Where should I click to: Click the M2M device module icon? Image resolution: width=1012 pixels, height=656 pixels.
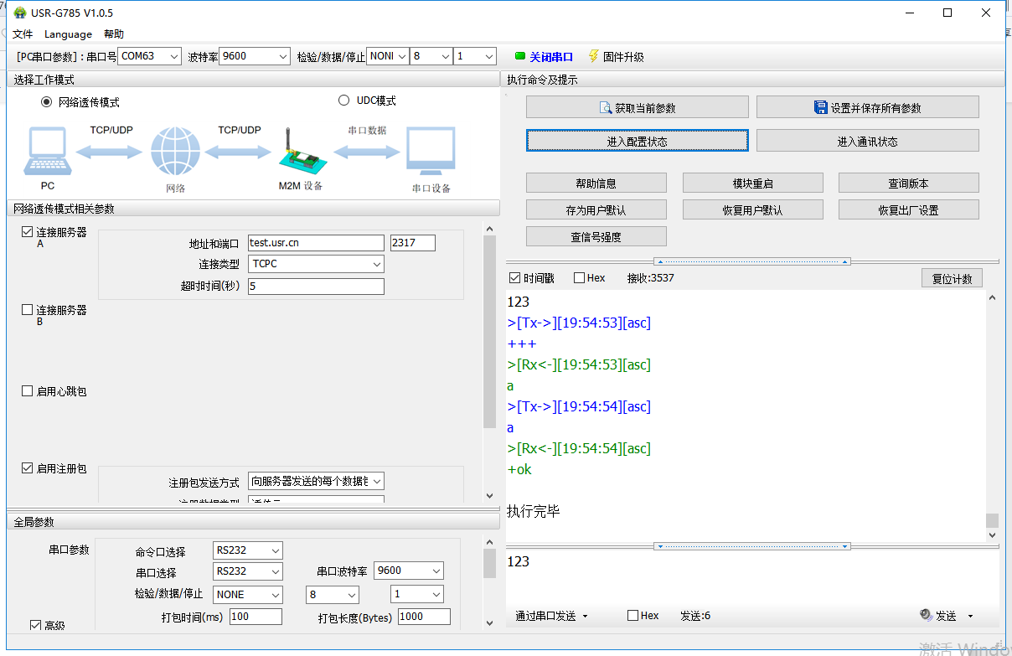(299, 154)
